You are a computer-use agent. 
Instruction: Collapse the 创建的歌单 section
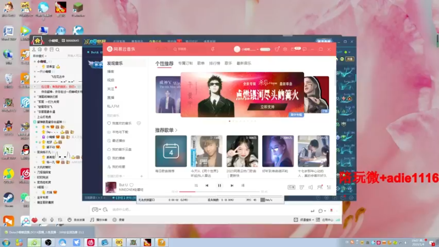(x=116, y=176)
